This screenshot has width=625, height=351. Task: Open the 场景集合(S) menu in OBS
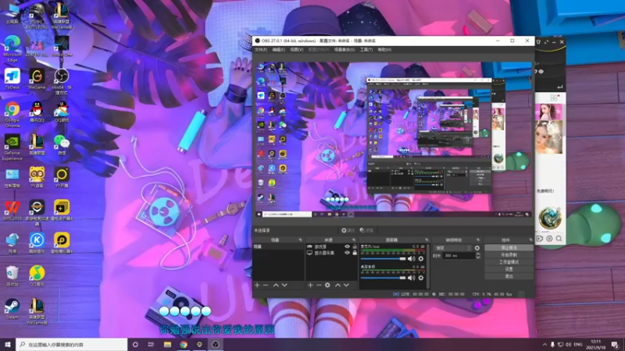[x=345, y=50]
